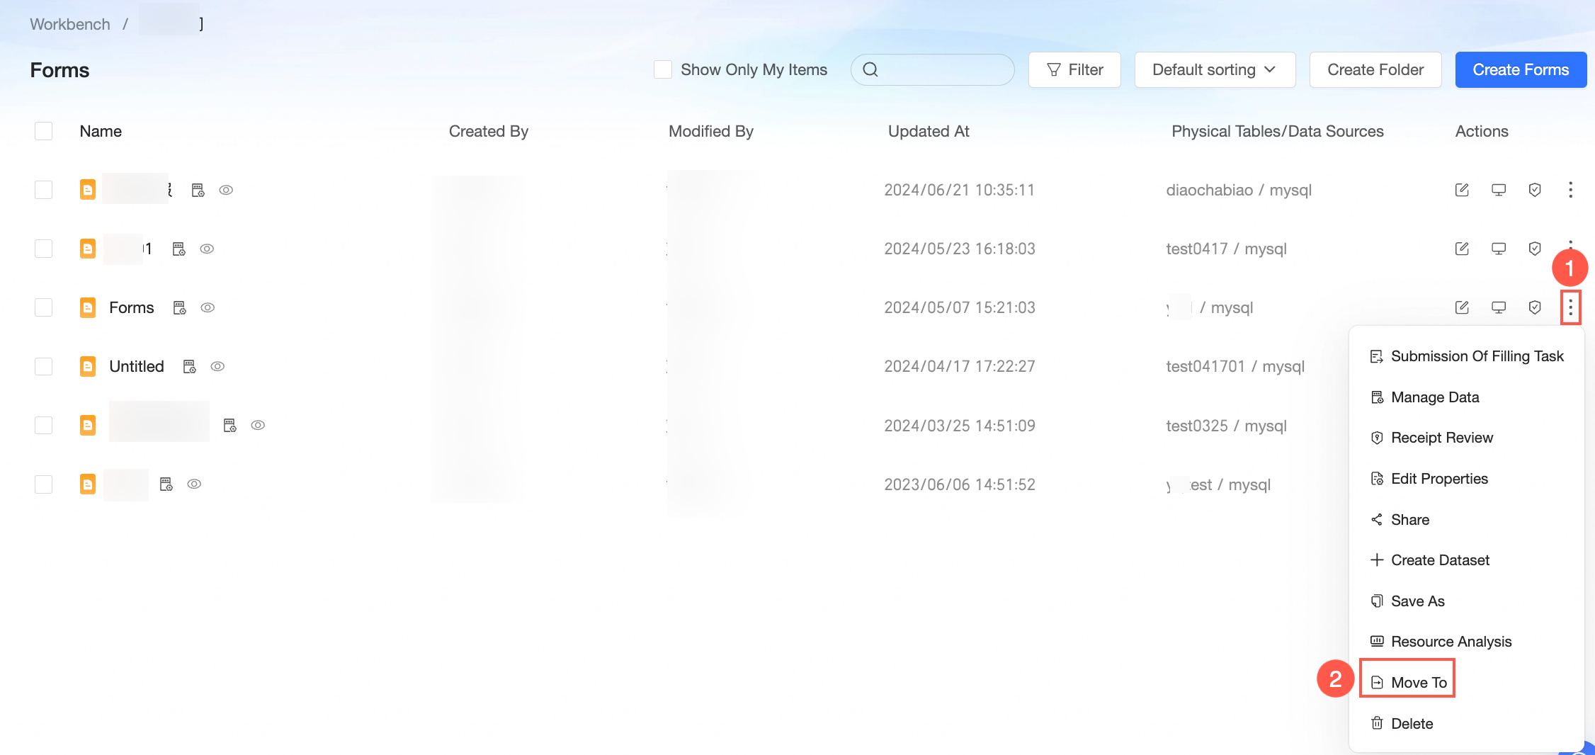Click the manage data icon beside Forms name

pos(180,307)
